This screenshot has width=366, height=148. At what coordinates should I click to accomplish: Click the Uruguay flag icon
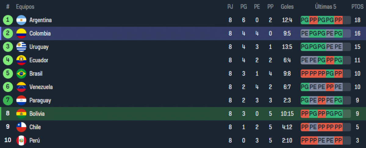coord(21,47)
